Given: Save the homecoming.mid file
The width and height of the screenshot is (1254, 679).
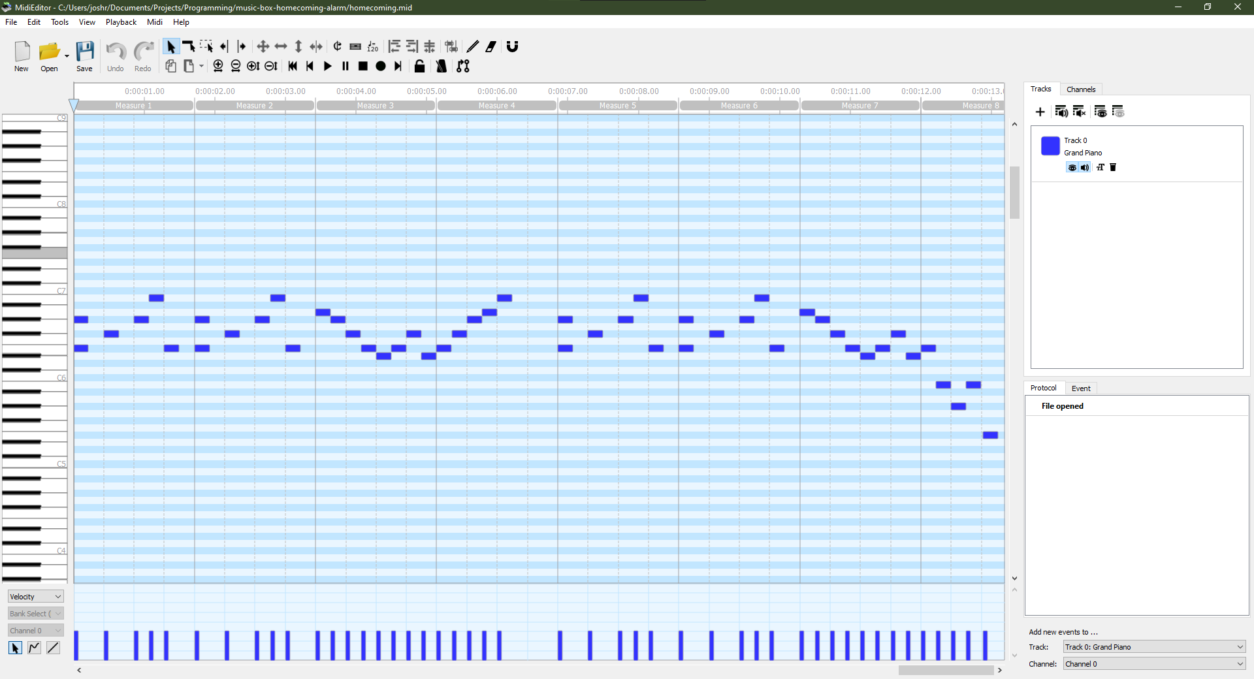Looking at the screenshot, I should tap(85, 55).
